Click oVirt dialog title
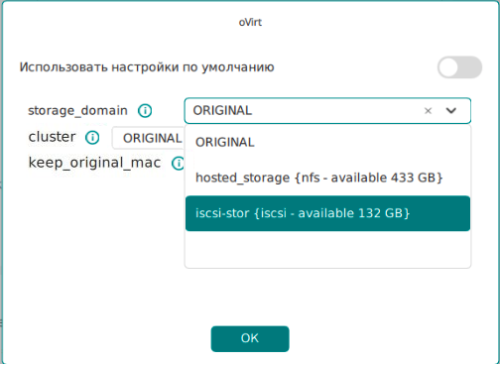Image resolution: width=500 pixels, height=365 pixels. (250, 22)
